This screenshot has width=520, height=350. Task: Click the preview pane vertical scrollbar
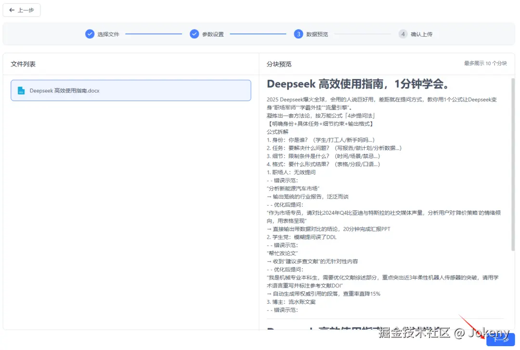[513, 164]
